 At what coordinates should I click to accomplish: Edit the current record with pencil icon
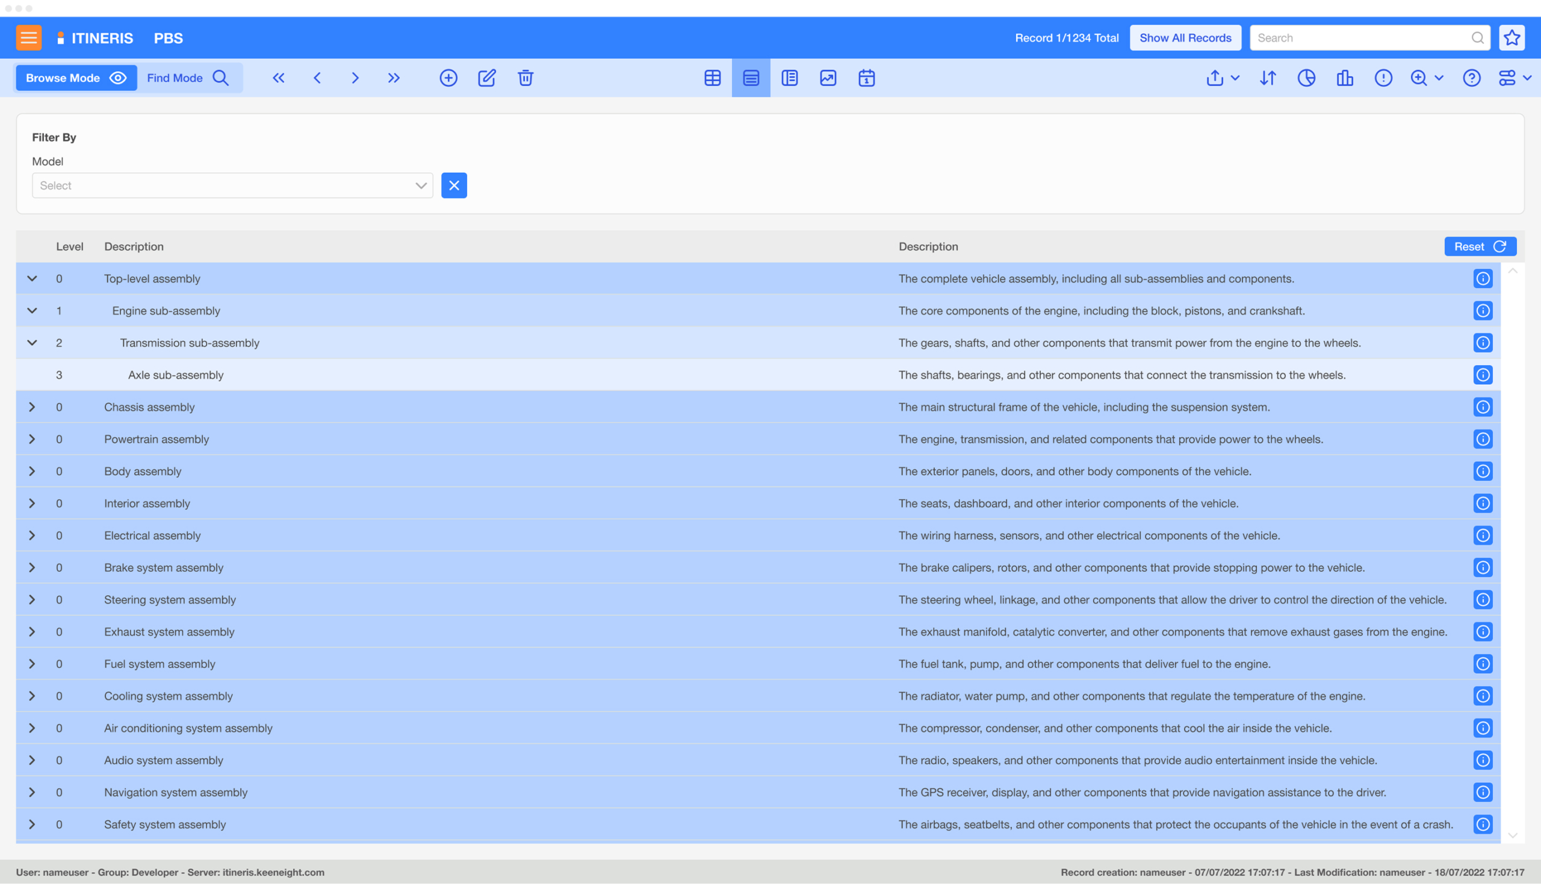point(487,78)
